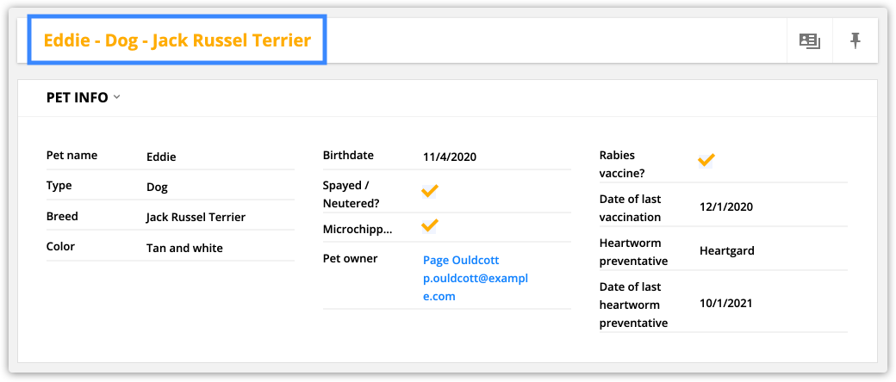Click the Heartworm preventative value Heartgard
Image resolution: width=896 pixels, height=382 pixels.
(727, 250)
